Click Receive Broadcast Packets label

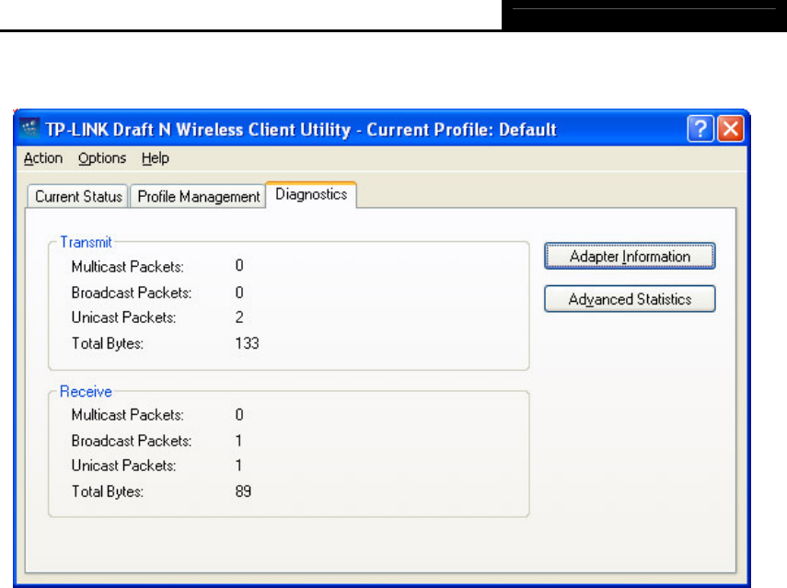point(132,441)
